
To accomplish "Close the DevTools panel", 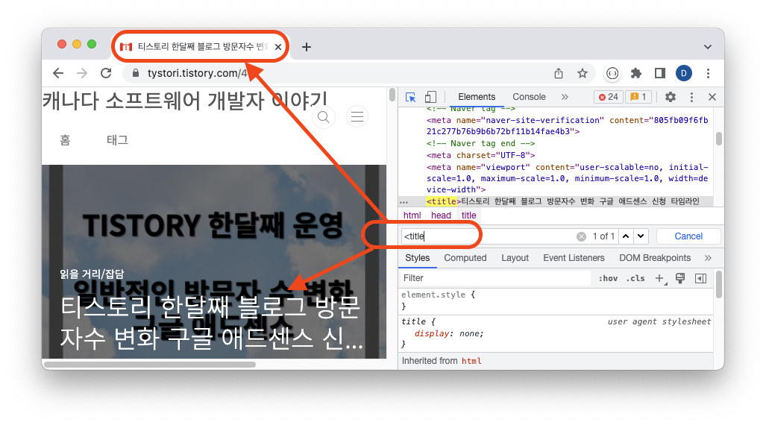I will [x=712, y=97].
